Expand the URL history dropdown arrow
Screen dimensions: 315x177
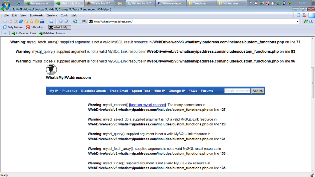[x=297, y=22]
